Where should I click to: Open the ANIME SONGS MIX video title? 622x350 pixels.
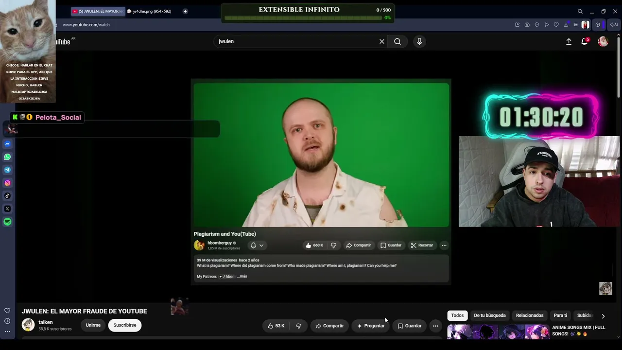pos(579,331)
